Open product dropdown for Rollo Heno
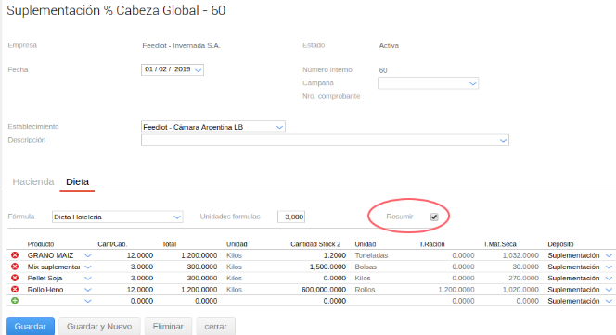The width and height of the screenshot is (616, 335). pos(88,290)
